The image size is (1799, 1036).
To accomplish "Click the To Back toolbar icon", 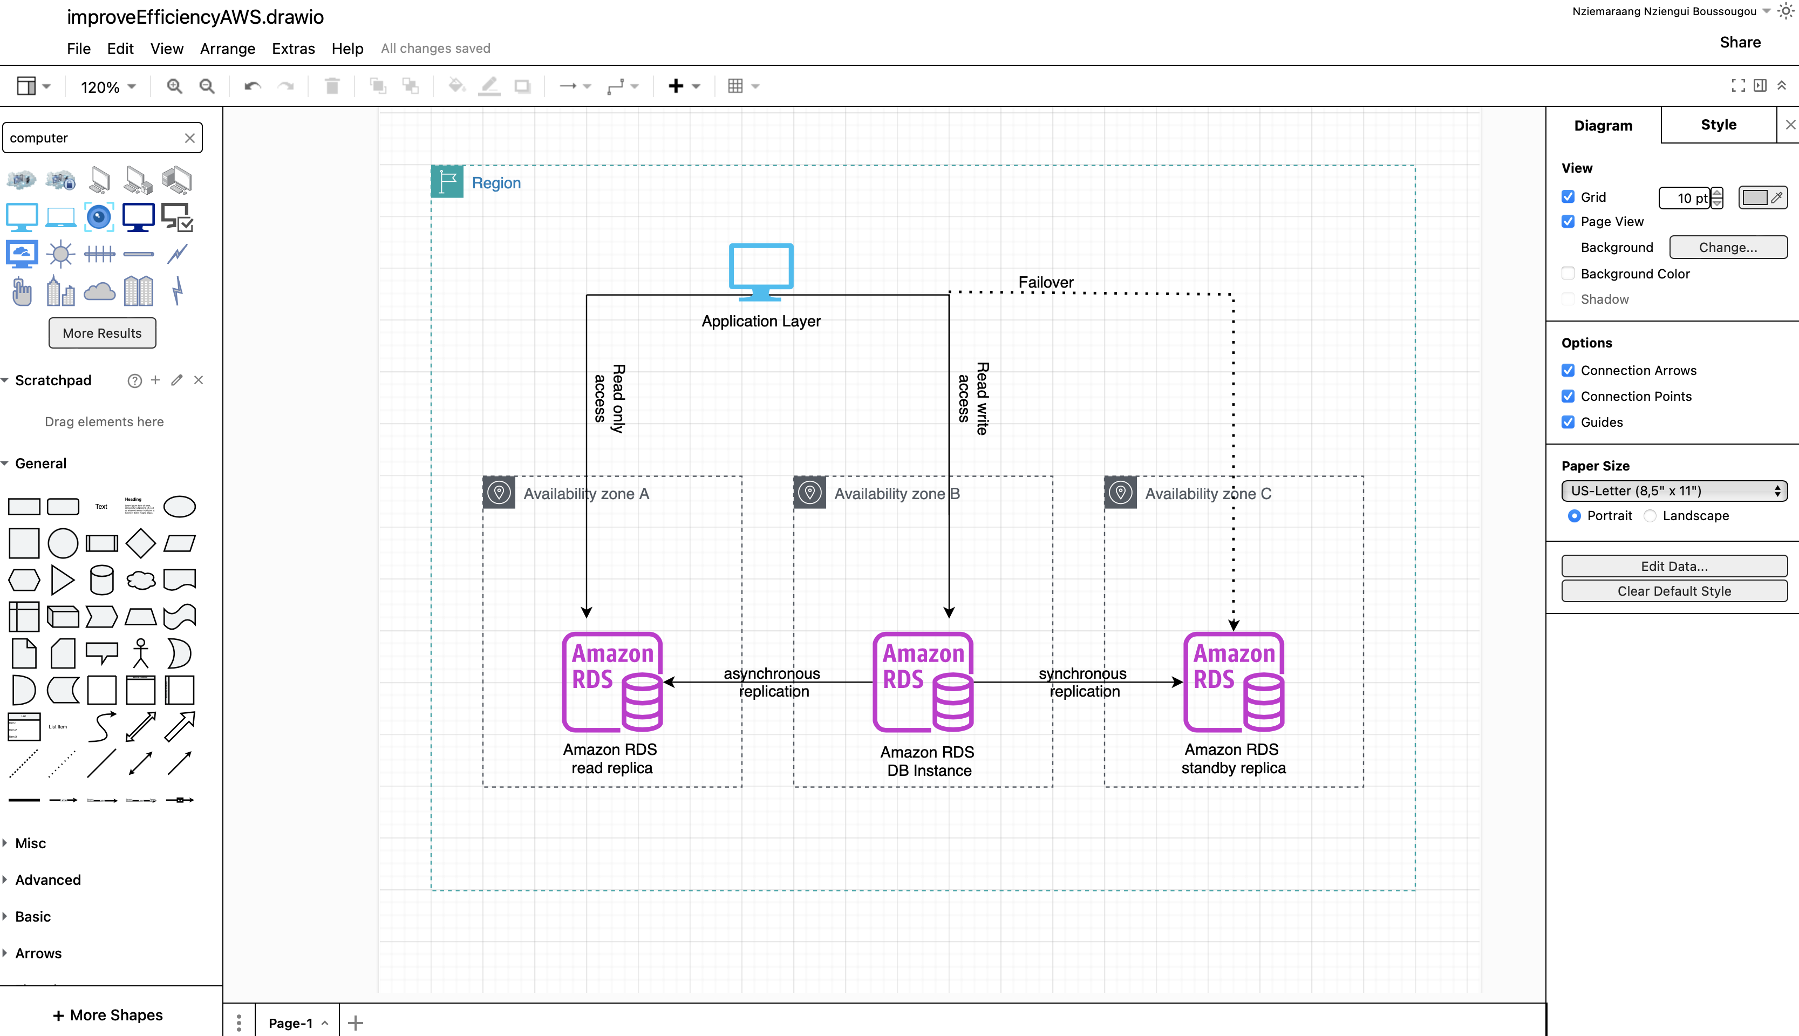I will coord(411,86).
